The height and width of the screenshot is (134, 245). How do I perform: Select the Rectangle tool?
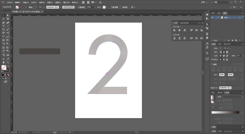4,29
